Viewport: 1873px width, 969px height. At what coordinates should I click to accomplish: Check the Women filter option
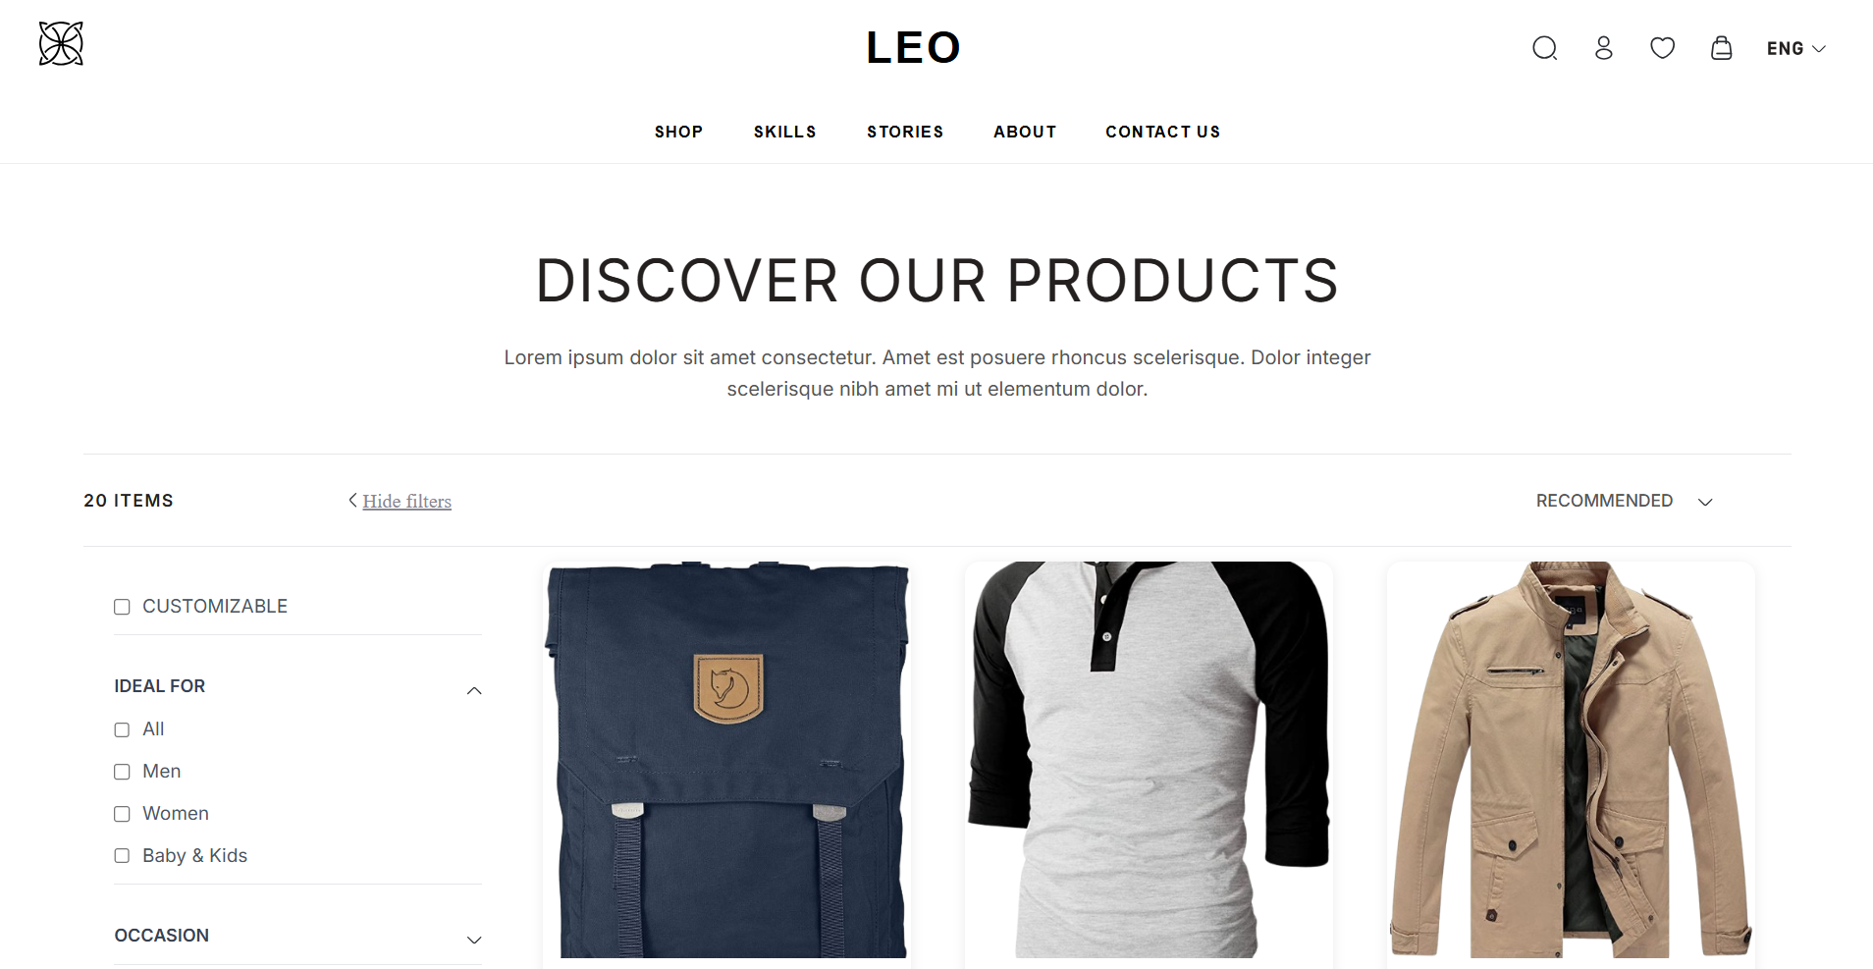tap(122, 814)
